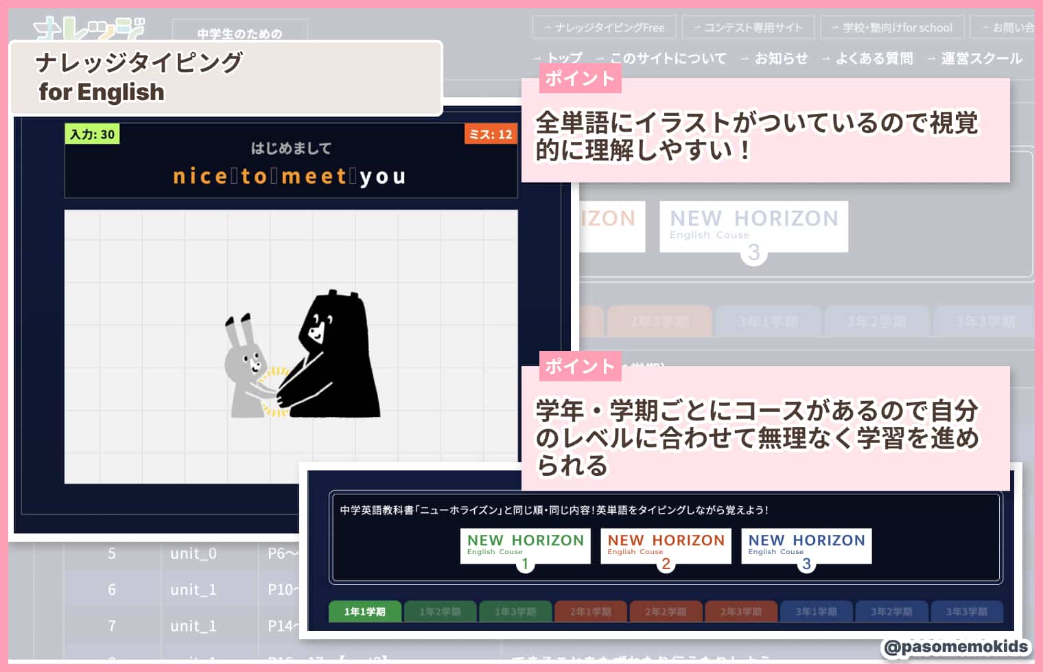Open 運営スクール menu item
Viewport: 1043px width, 672px height.
(x=975, y=58)
